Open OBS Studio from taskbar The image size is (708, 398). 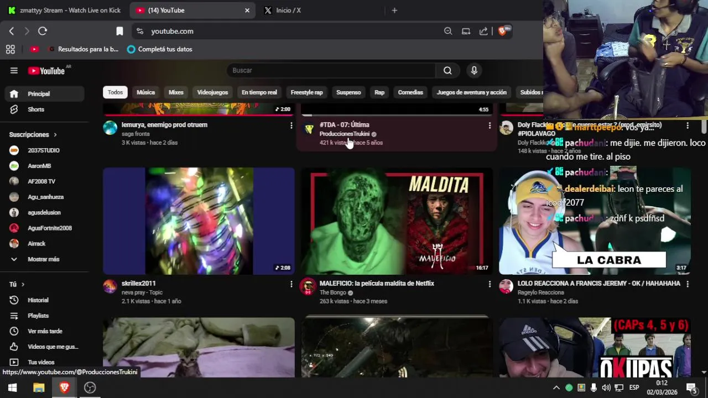pyautogui.click(x=90, y=387)
